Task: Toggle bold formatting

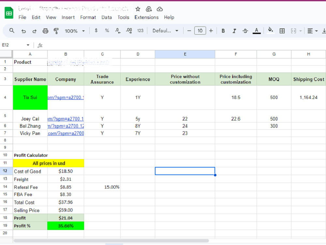Action: (223, 31)
